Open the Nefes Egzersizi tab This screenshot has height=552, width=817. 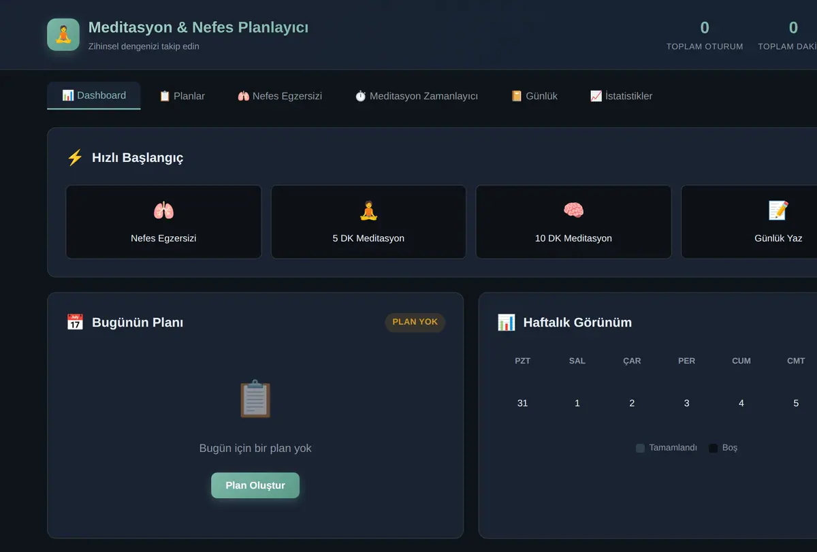point(280,96)
